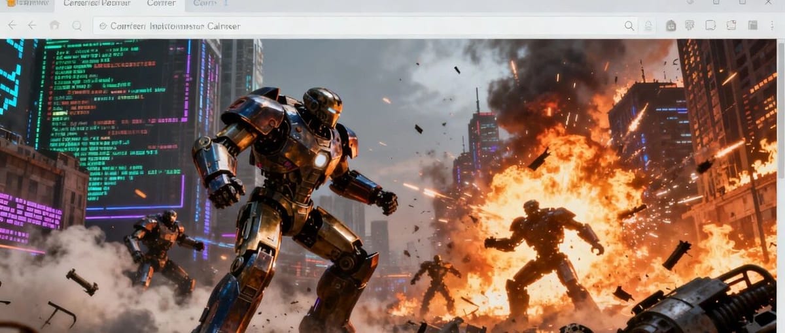Focus the address bar URL text field
785x333 pixels.
pos(360,26)
